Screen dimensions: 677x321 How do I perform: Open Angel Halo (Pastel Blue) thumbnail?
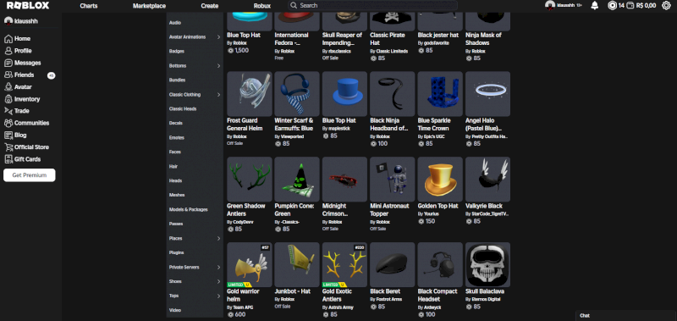click(488, 94)
